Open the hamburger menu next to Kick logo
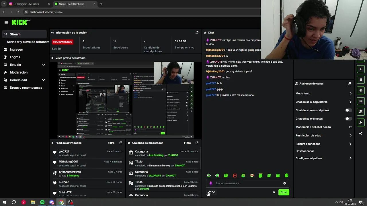 point(6,22)
